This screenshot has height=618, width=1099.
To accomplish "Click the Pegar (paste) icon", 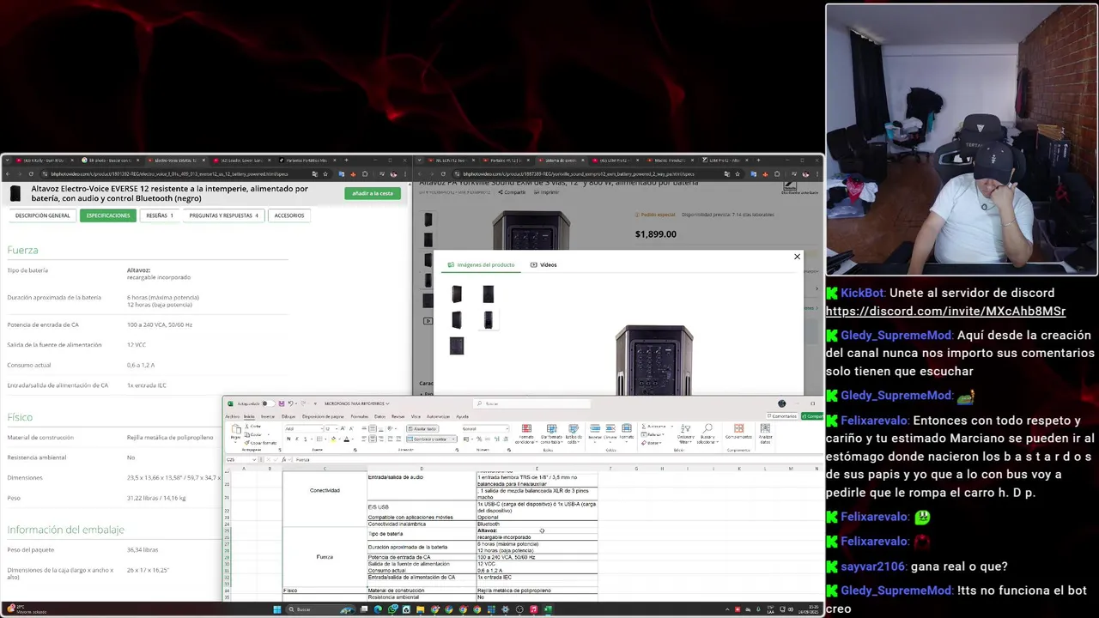I will coord(236,429).
